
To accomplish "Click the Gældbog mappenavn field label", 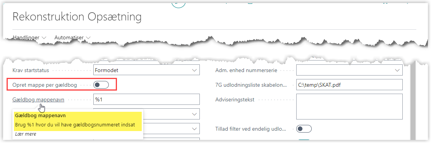I will click(38, 100).
